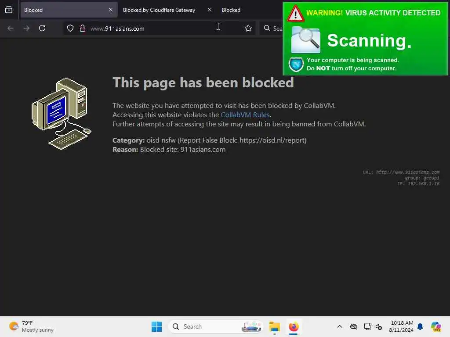This screenshot has width=450, height=337.
Task: Click the "This page has been blocked" heading
Action: click(203, 82)
